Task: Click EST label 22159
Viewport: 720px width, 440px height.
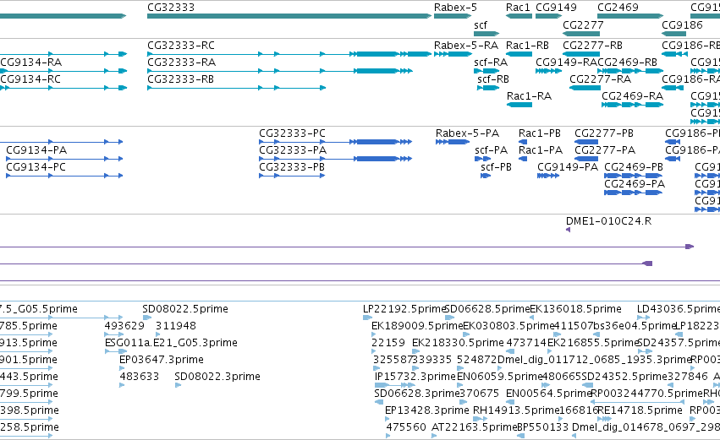Action: tap(388, 343)
